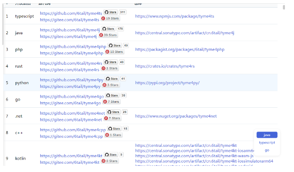Click the 41 star count badge
The width and height of the screenshot is (294, 172).
123,79
